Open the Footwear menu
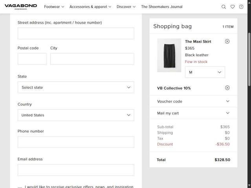The height and width of the screenshot is (188, 251). [54, 7]
